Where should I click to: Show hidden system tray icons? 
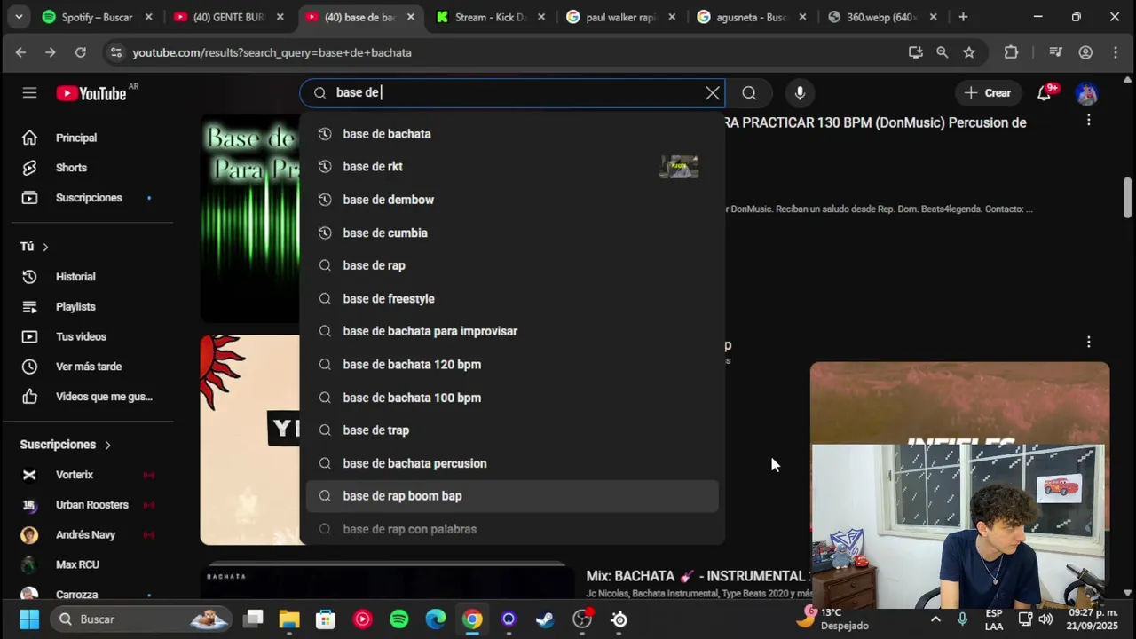click(935, 619)
